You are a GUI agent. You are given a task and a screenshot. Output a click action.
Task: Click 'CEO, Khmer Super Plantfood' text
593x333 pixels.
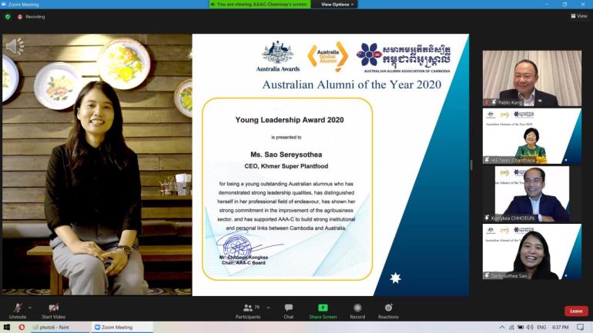[286, 166]
